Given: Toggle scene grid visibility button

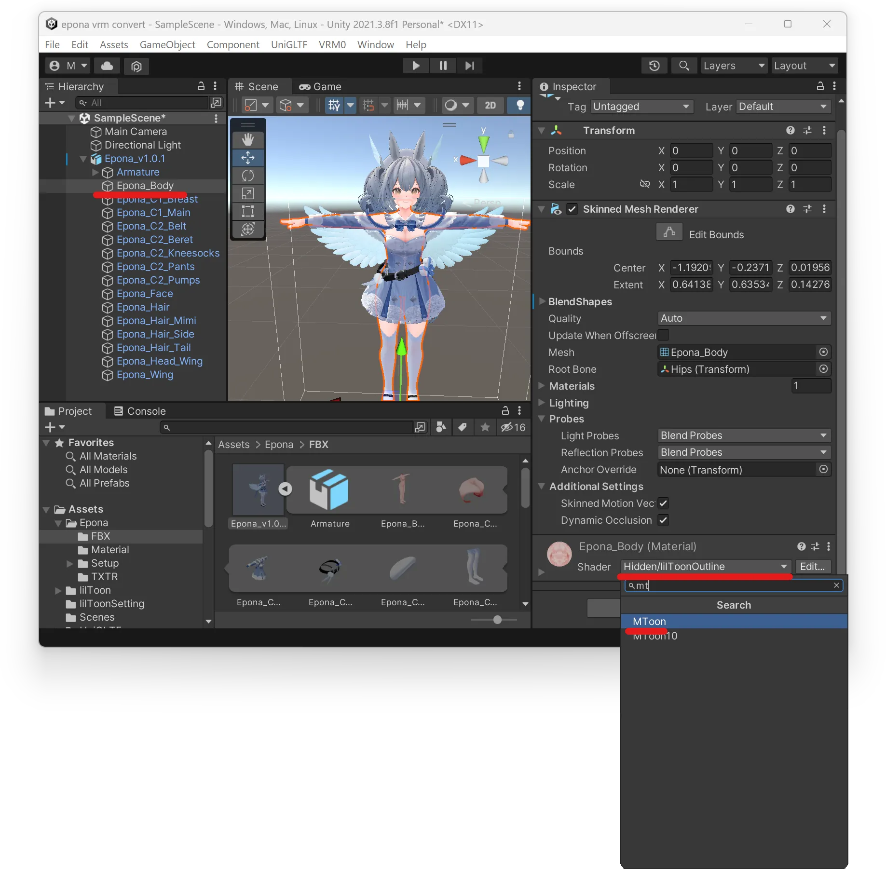Looking at the screenshot, I should [334, 105].
